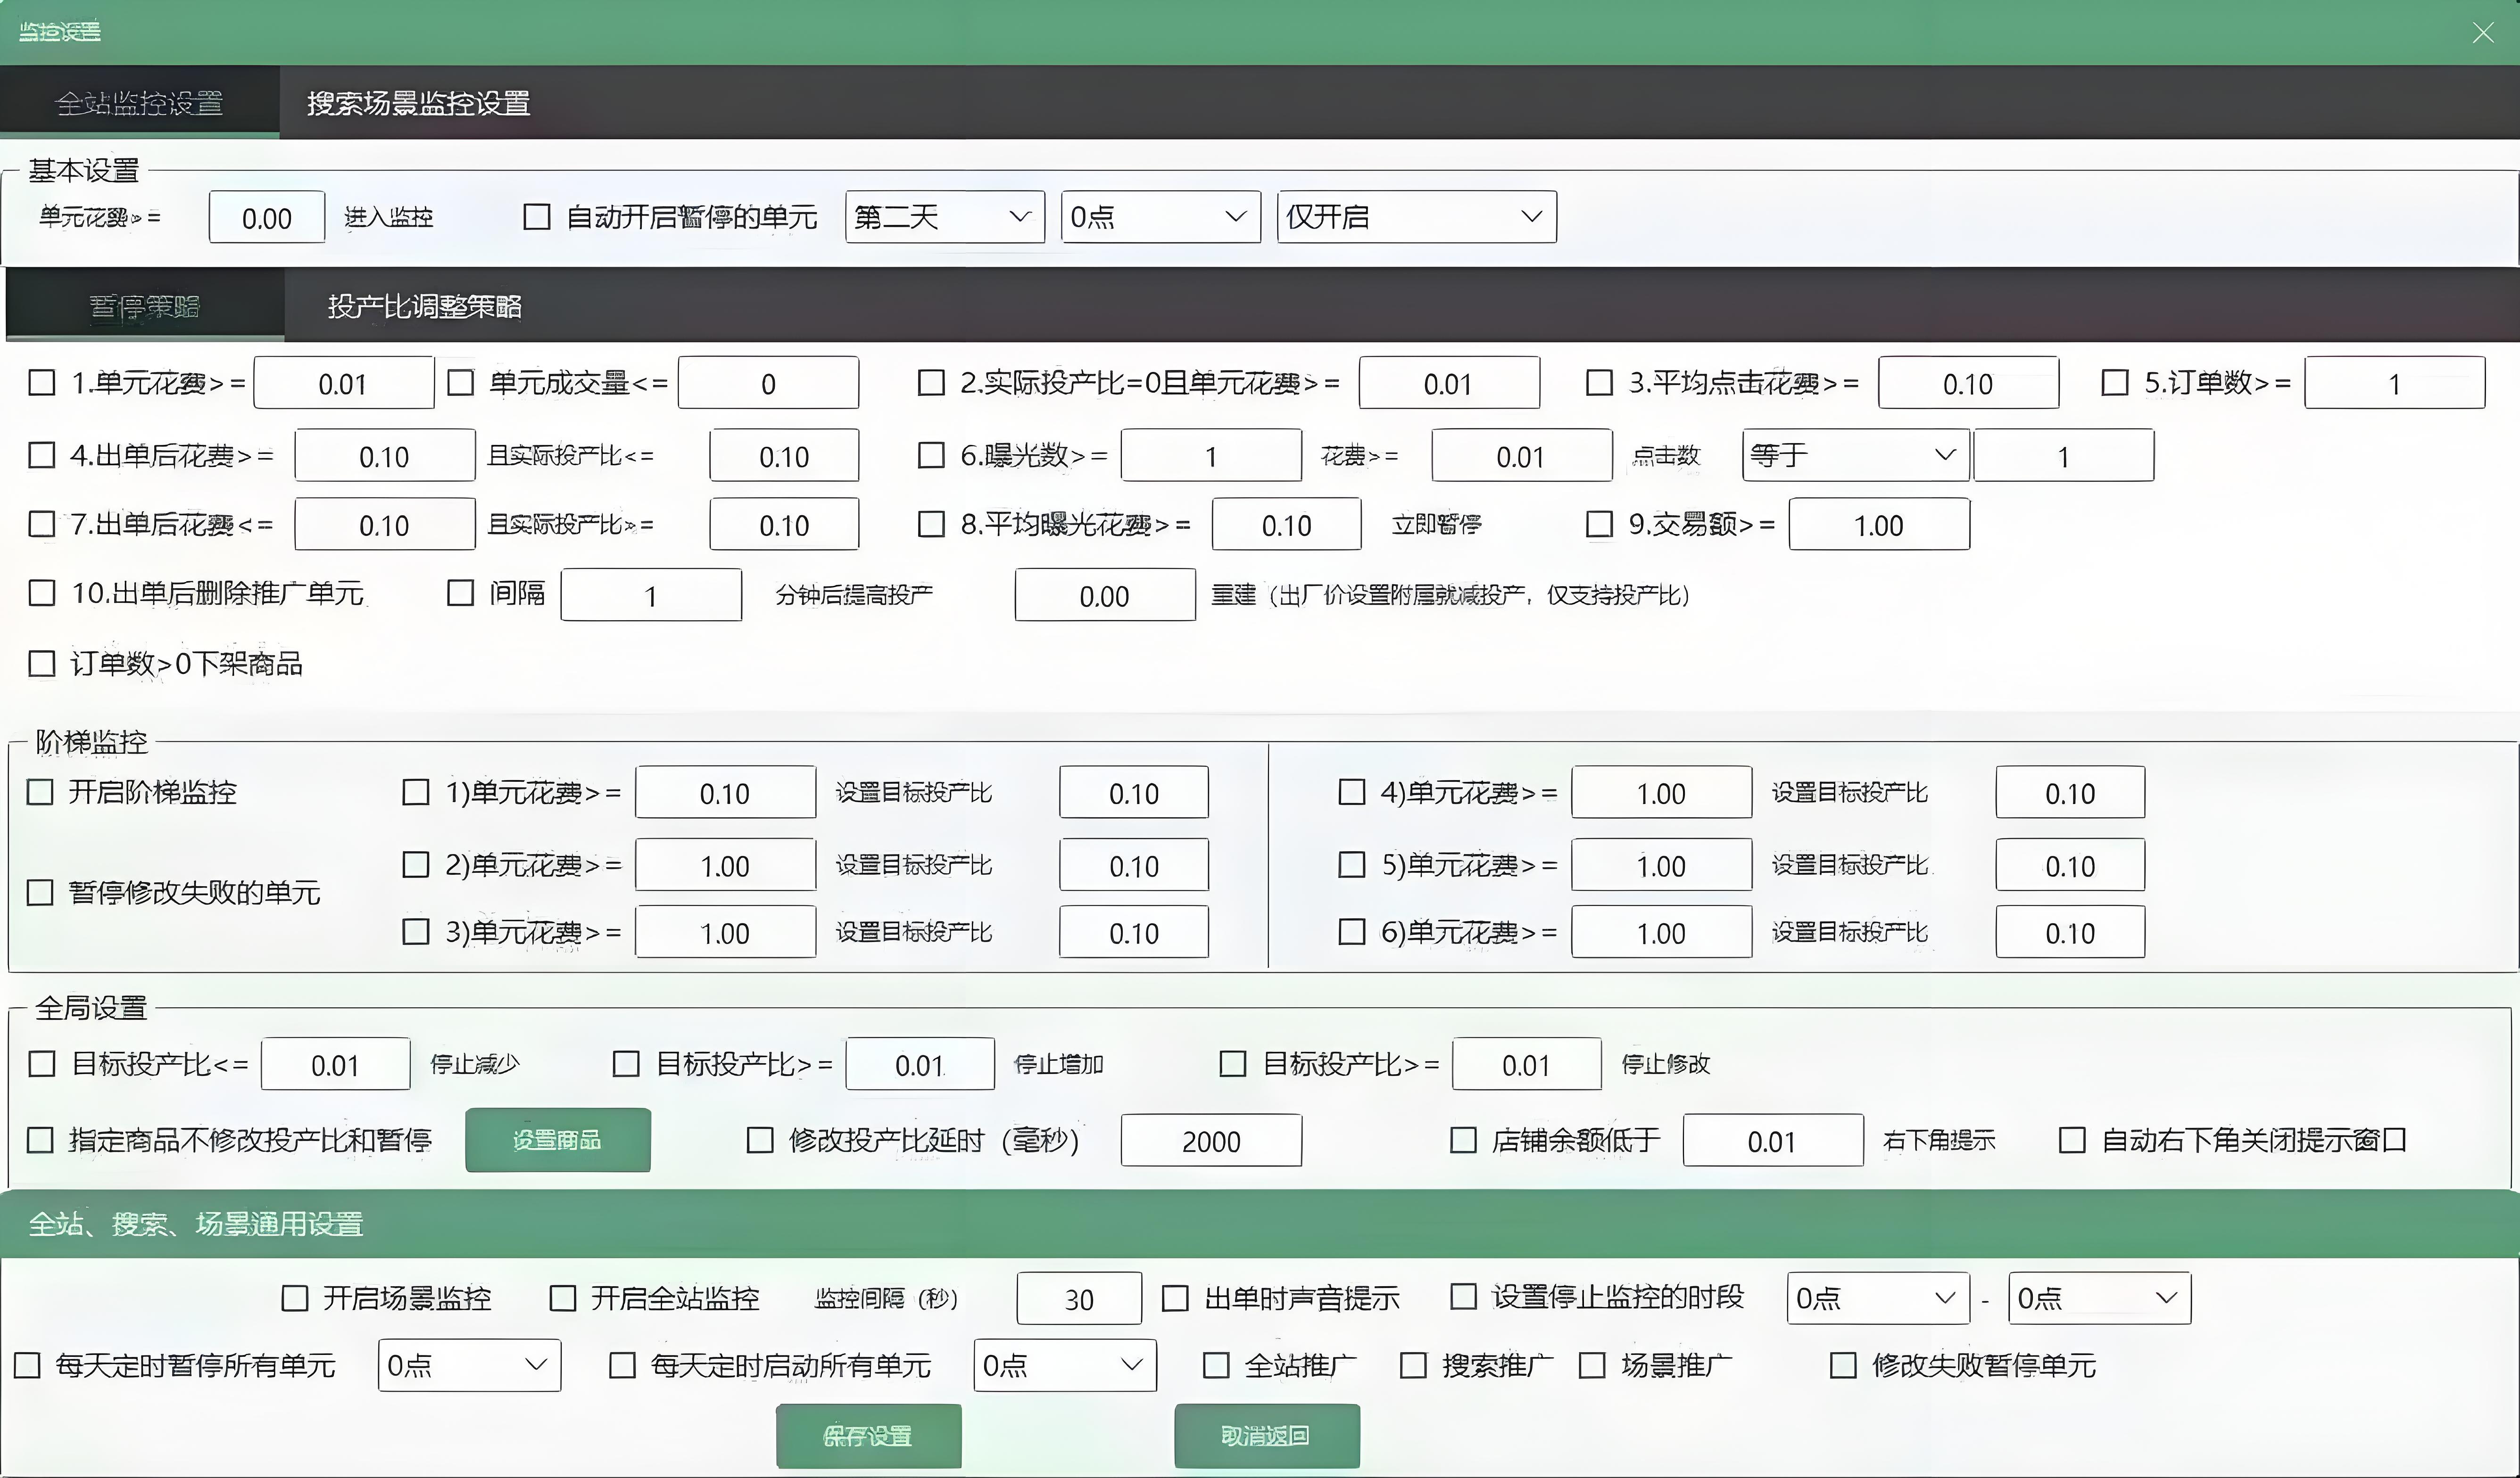The width and height of the screenshot is (2520, 1478).
Task: Click 修改投产比延时 milliseconds input box
Action: tap(1210, 1141)
